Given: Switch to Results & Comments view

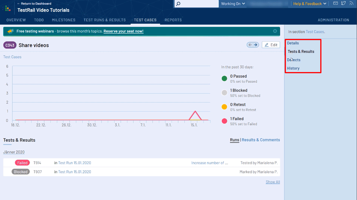Looking at the screenshot, I should tap(261, 140).
